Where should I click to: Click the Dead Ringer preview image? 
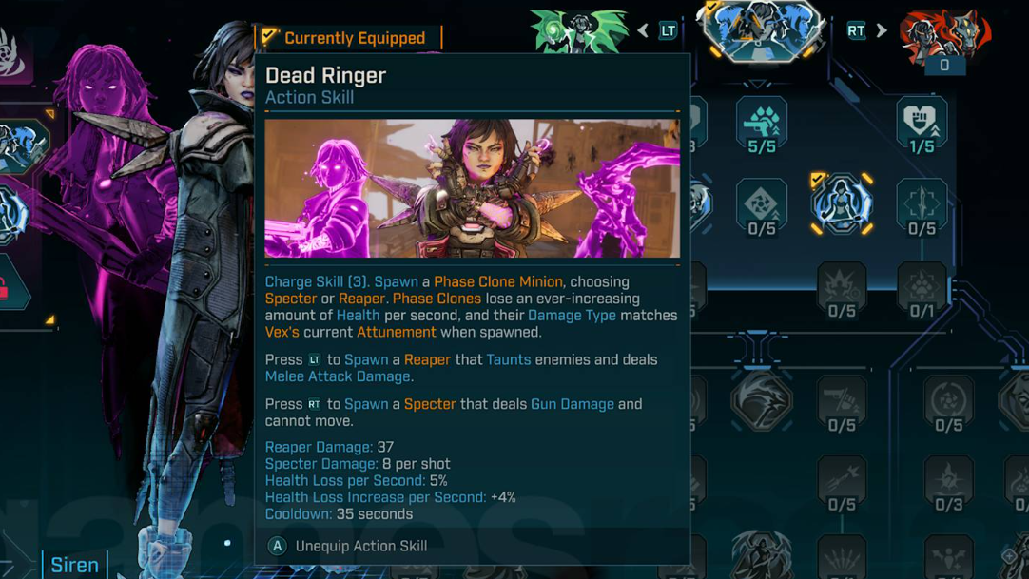[472, 188]
